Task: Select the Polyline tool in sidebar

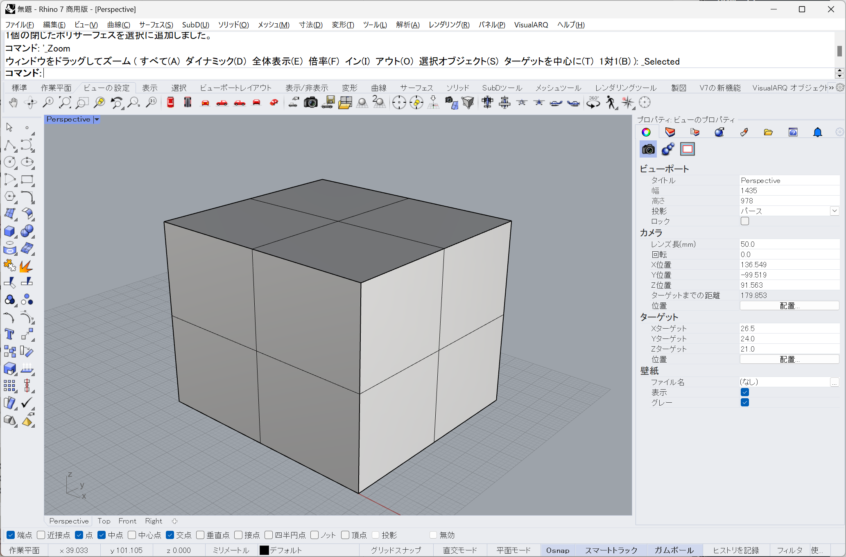Action: (x=9, y=145)
